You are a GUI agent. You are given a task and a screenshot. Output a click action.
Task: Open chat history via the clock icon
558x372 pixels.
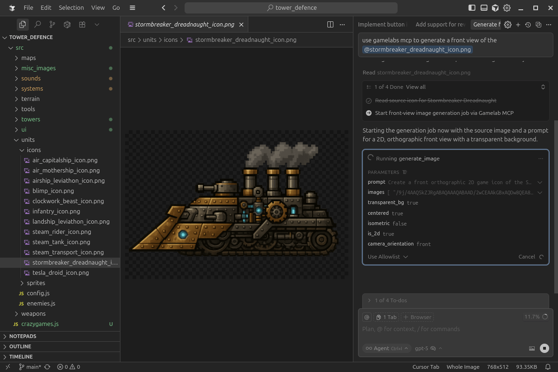(x=528, y=24)
